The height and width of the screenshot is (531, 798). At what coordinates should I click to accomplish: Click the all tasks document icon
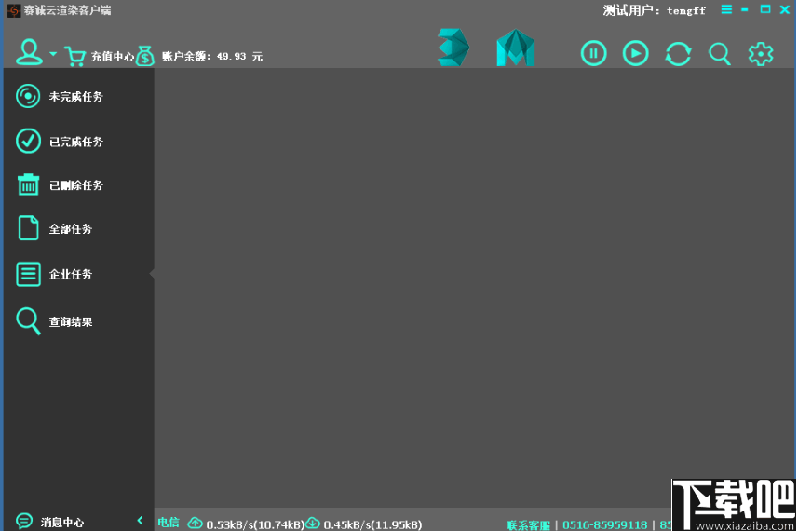pos(29,227)
